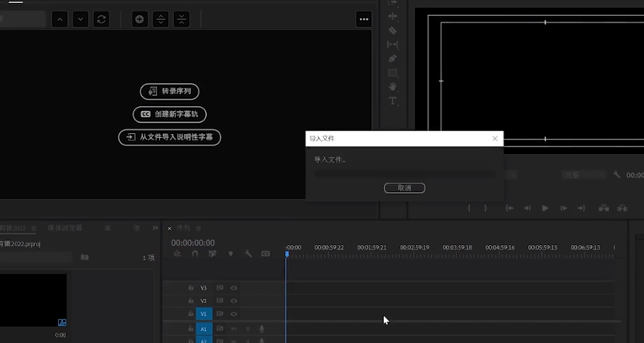Click the sequence badge on project thumbnail
Image resolution: width=644 pixels, height=343 pixels.
62,322
